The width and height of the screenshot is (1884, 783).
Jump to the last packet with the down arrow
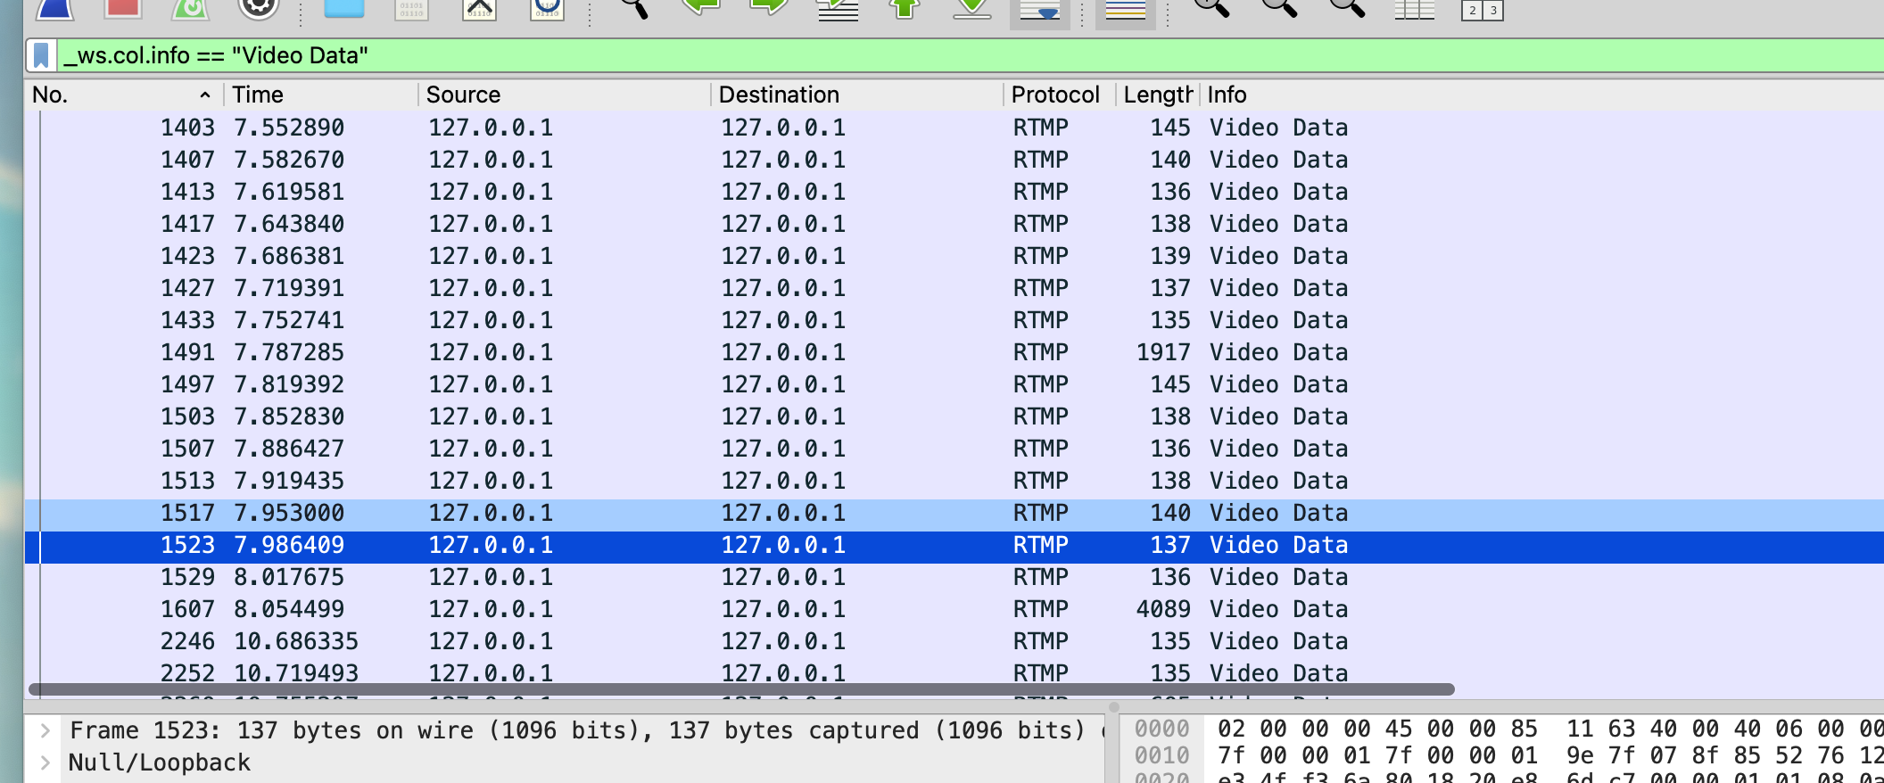[x=971, y=9]
